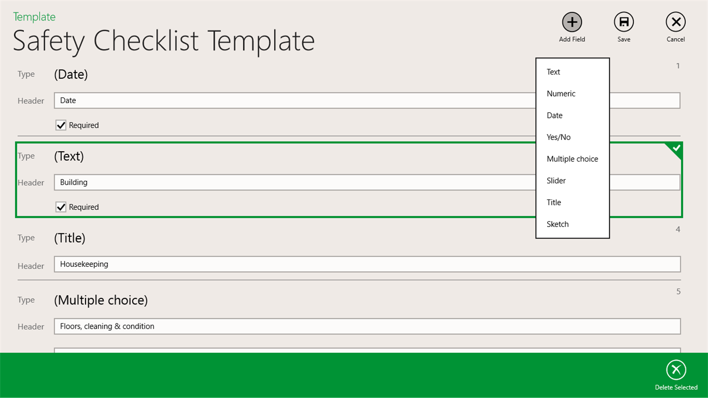This screenshot has width=708, height=398.
Task: Add a Sketch field from the menu
Action: (x=557, y=224)
